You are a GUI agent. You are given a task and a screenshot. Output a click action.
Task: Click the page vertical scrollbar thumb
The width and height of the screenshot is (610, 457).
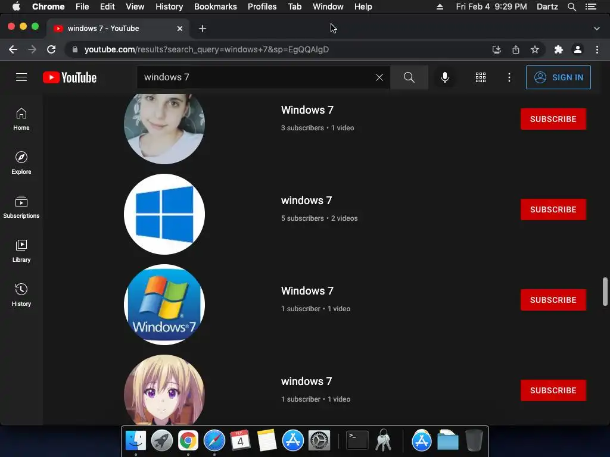pyautogui.click(x=605, y=292)
